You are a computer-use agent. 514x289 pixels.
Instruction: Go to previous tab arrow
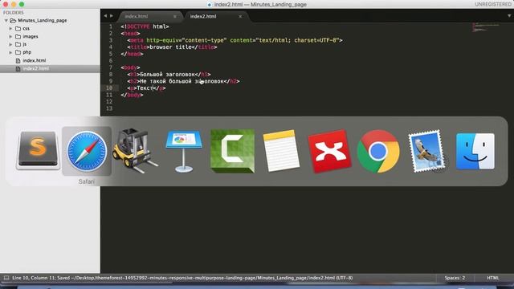[x=105, y=16]
